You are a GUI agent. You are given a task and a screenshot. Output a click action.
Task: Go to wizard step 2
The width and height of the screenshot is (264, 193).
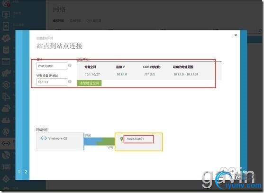(26, 172)
